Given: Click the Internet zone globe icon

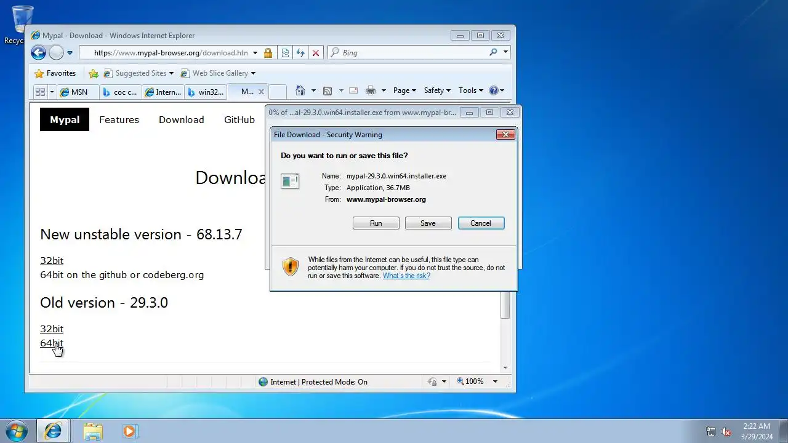Looking at the screenshot, I should pyautogui.click(x=263, y=381).
